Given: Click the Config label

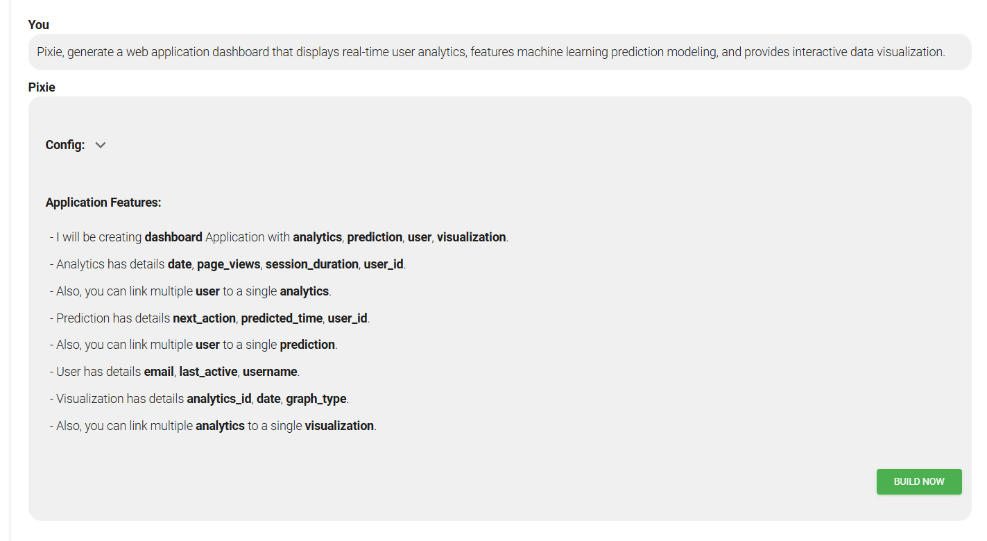Looking at the screenshot, I should [x=65, y=145].
